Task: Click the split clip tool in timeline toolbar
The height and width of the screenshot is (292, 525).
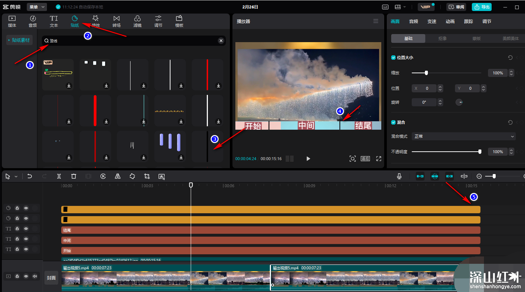Action: click(59, 176)
